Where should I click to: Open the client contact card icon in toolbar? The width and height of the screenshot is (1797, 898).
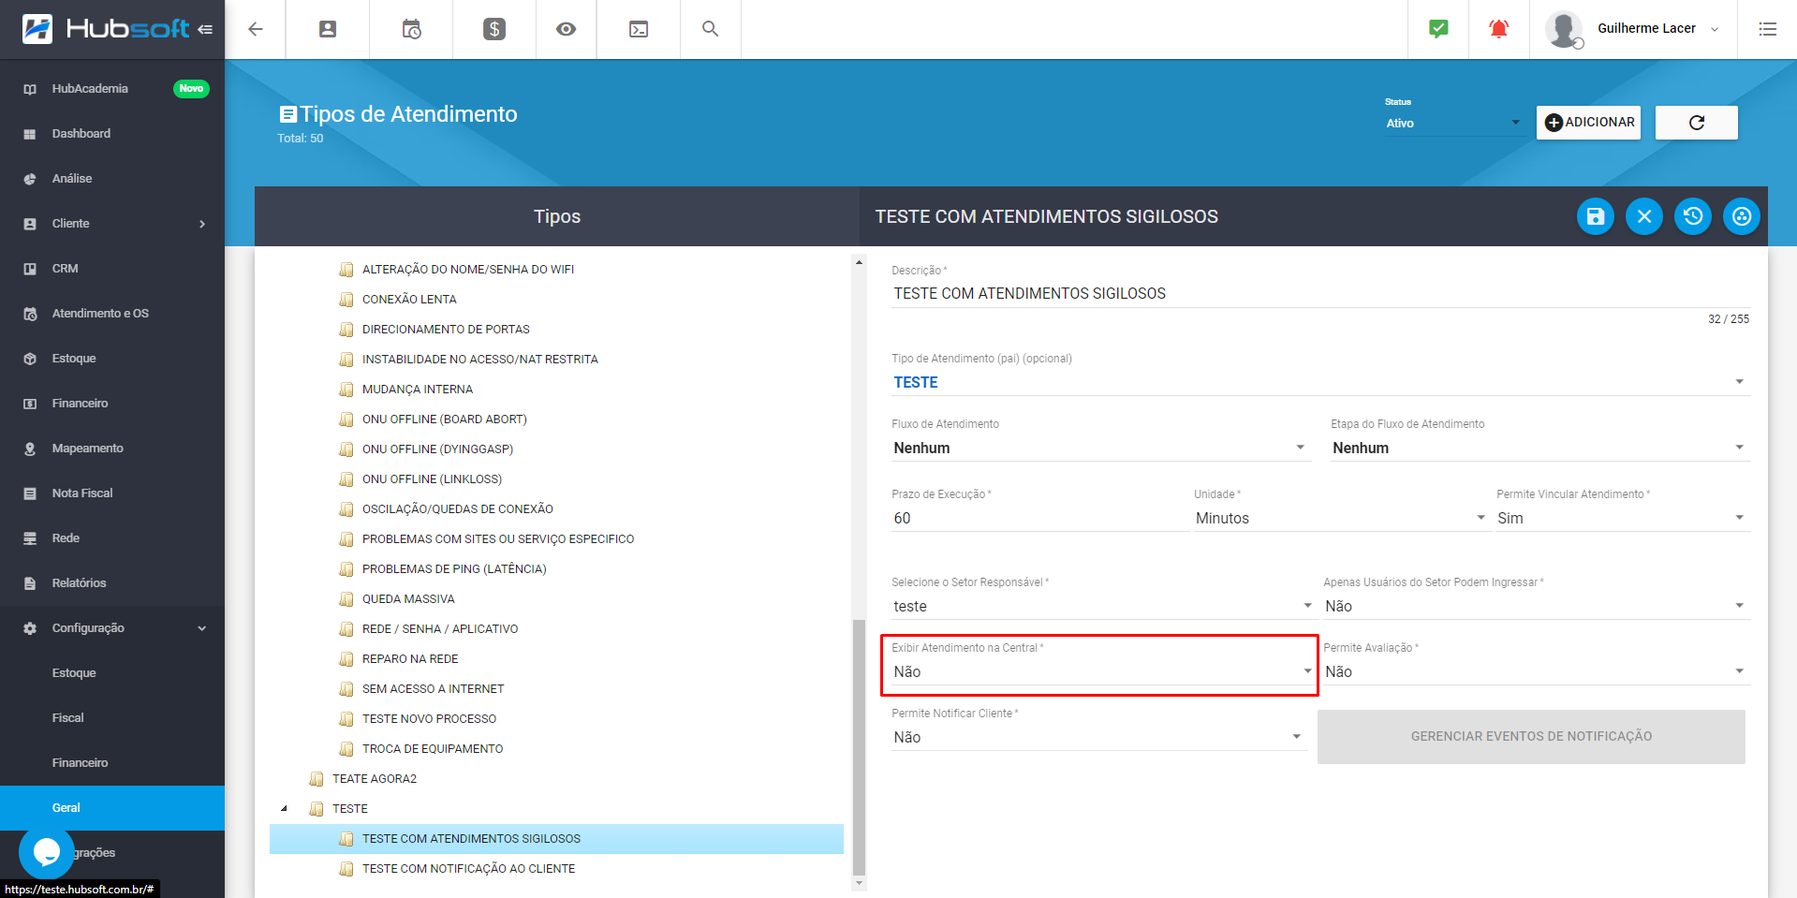pos(328,29)
